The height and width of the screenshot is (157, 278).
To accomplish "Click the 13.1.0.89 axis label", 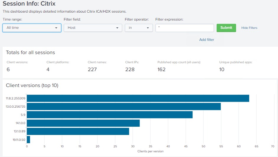I will (20, 131).
